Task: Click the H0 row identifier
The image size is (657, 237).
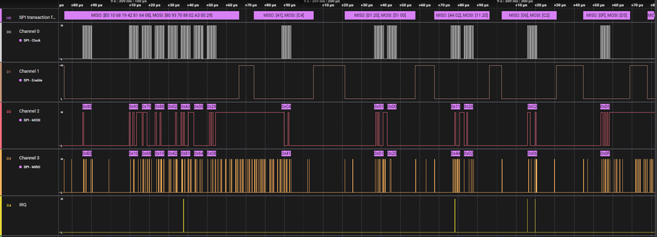Action: pos(9,18)
